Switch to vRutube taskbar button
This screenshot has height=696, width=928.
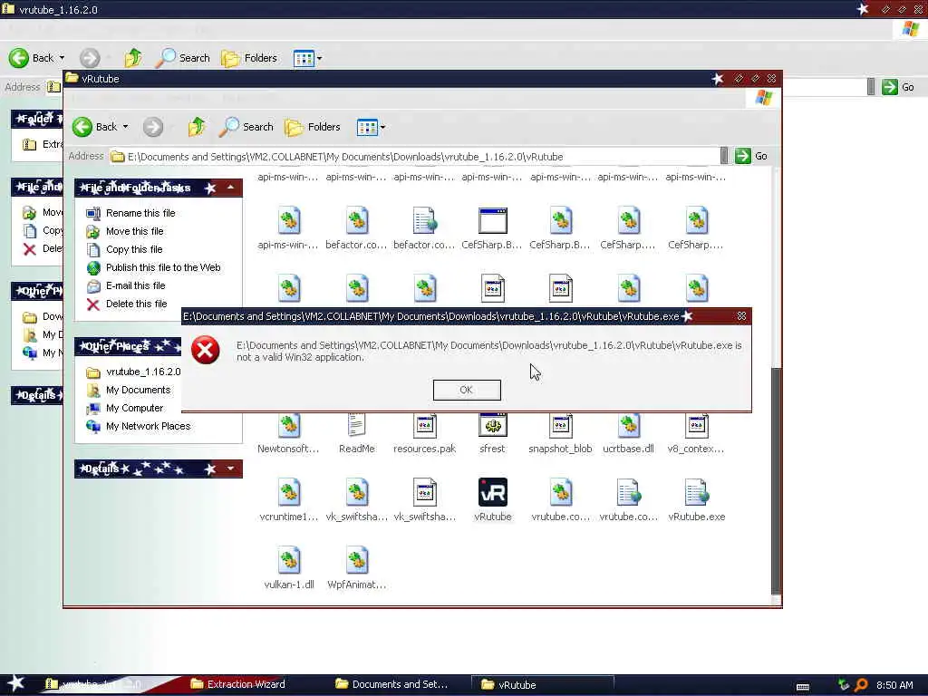[543, 685]
